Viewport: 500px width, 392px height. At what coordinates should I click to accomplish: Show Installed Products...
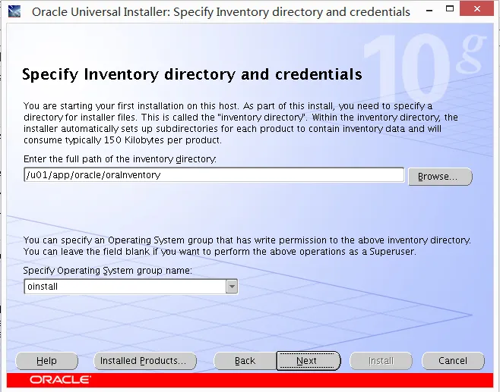pos(145,360)
